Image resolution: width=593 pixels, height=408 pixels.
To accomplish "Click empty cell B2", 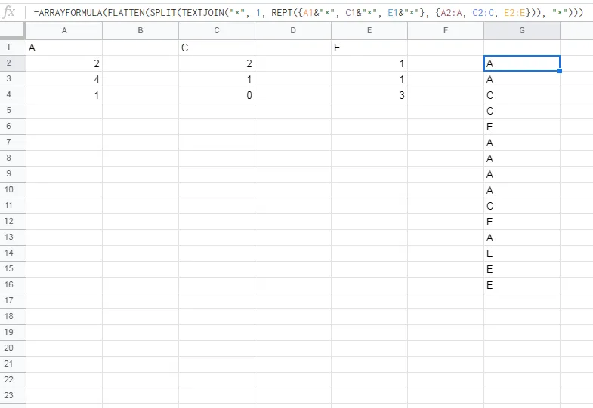I will tap(141, 63).
